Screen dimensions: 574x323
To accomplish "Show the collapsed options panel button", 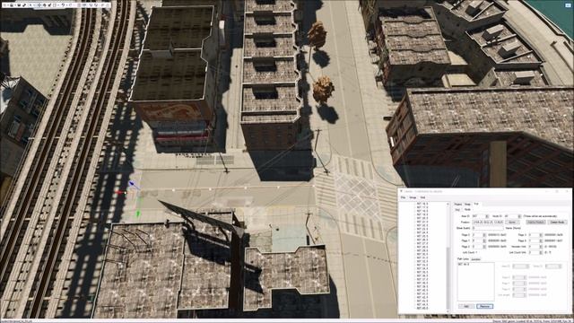I will [x=568, y=4].
